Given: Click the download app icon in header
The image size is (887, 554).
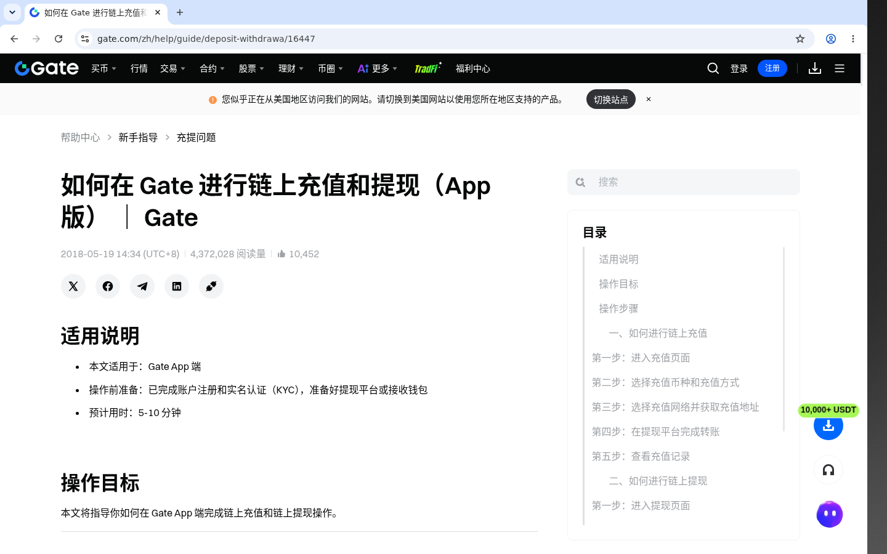Looking at the screenshot, I should click(815, 68).
